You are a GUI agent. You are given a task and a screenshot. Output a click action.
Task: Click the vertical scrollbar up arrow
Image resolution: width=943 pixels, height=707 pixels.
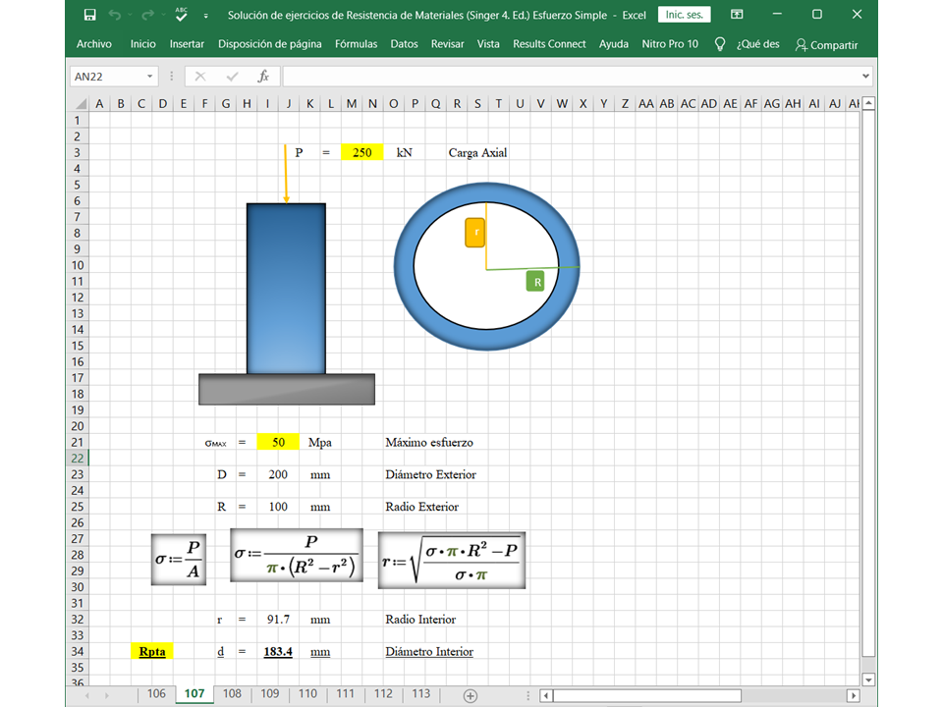[867, 103]
